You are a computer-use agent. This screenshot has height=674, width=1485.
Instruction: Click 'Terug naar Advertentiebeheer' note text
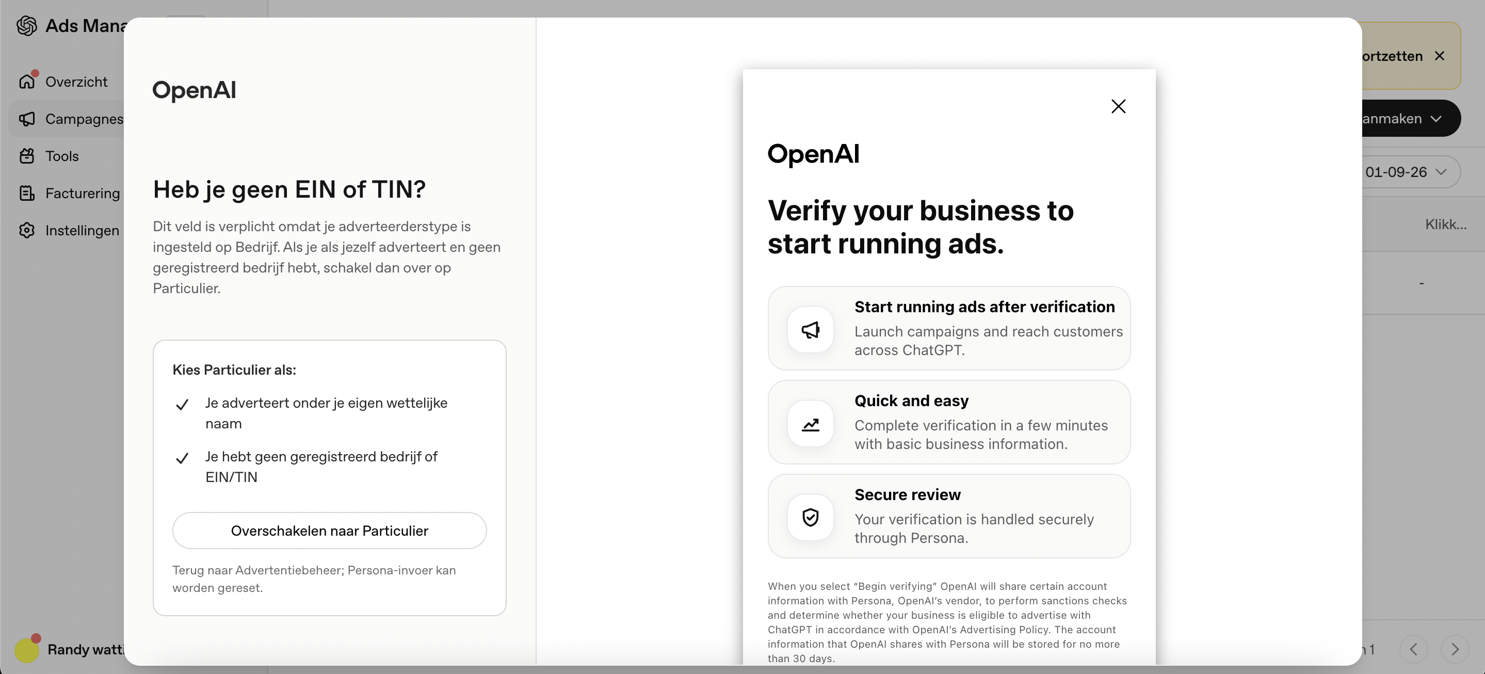coord(314,579)
